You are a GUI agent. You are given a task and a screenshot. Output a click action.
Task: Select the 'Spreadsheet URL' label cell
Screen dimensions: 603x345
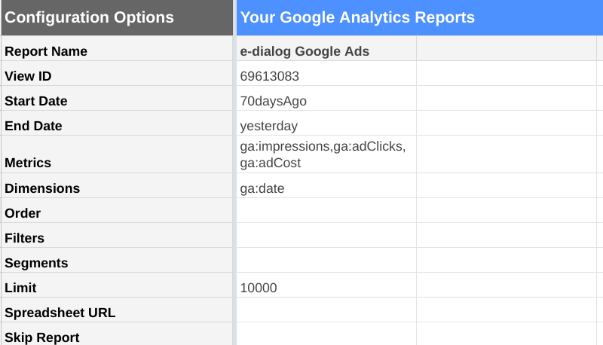(117, 313)
